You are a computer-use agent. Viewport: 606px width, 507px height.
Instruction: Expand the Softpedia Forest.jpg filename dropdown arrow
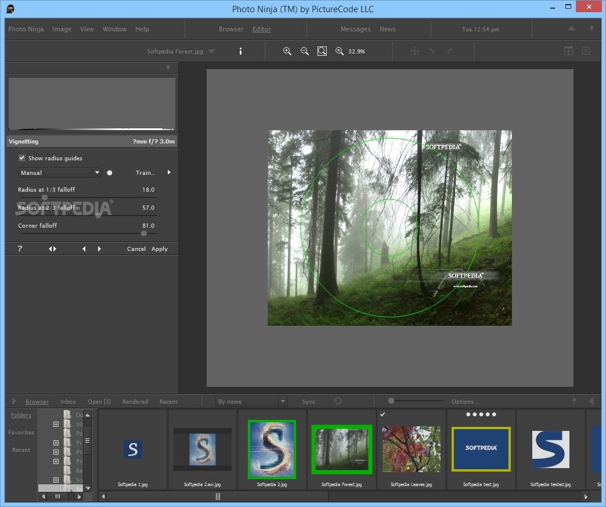pyautogui.click(x=211, y=51)
